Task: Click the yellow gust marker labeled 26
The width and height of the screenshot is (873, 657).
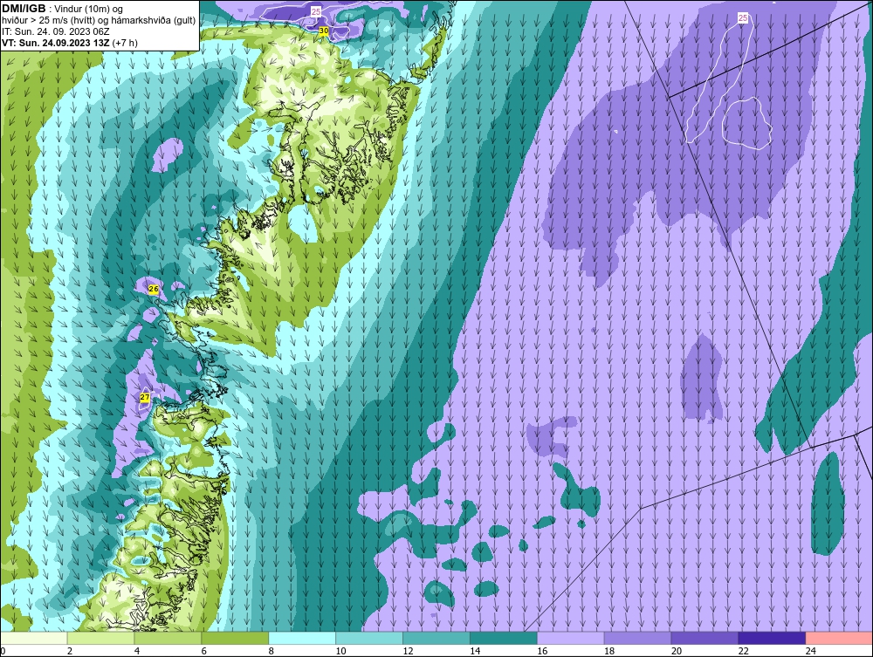Action: (x=154, y=290)
